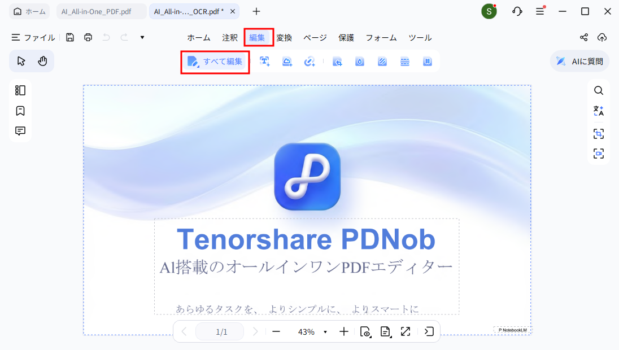Screen dimensions: 619x350
Task: Click the page display layout icon
Action: (x=386, y=332)
